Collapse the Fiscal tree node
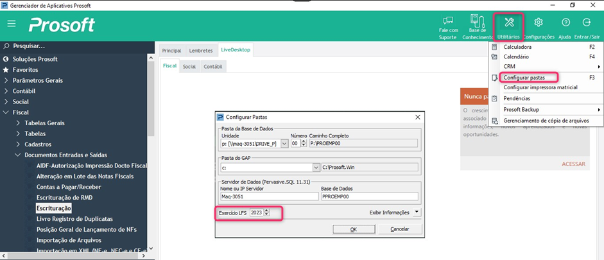Screen dimensions: 604x260 [6, 112]
